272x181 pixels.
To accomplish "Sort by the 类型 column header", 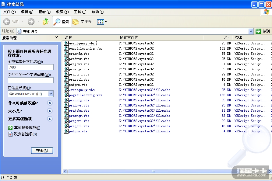I will pos(250,38).
